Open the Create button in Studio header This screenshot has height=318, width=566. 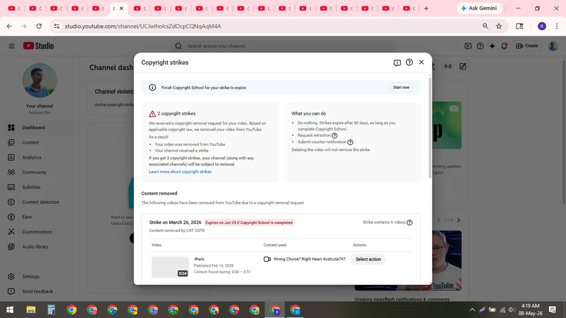pos(527,46)
